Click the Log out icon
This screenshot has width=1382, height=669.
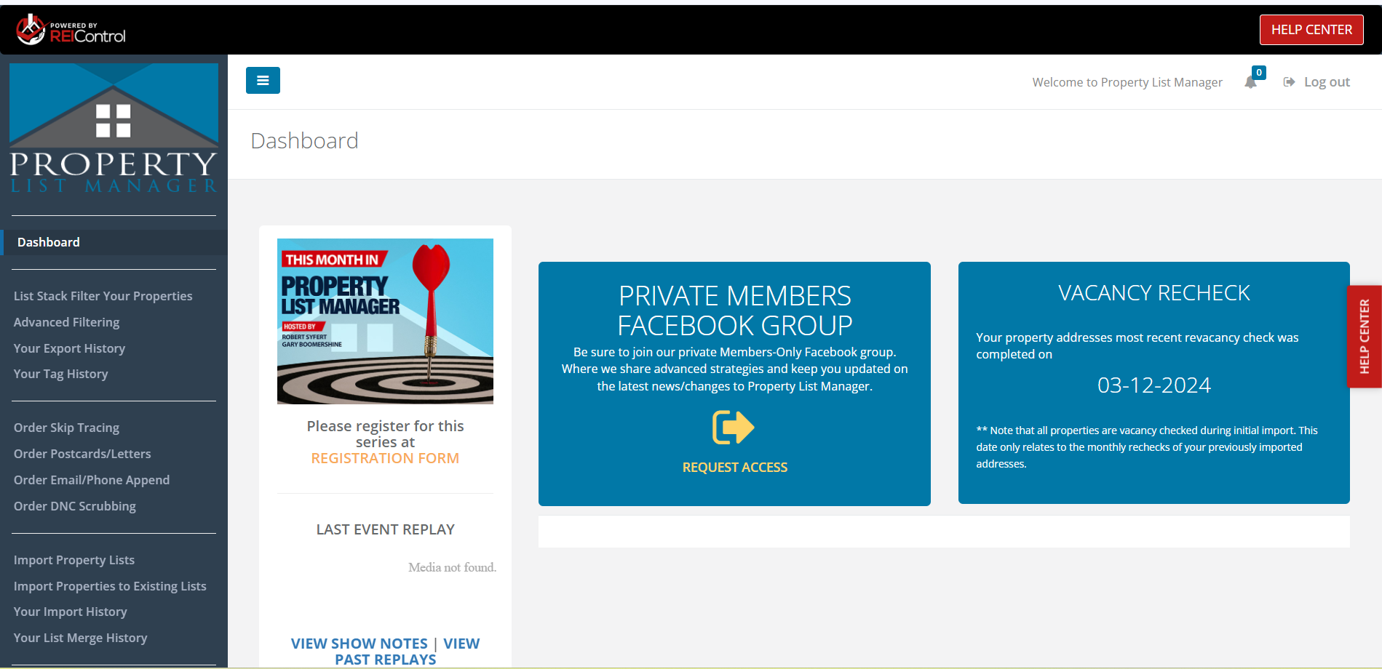point(1290,81)
